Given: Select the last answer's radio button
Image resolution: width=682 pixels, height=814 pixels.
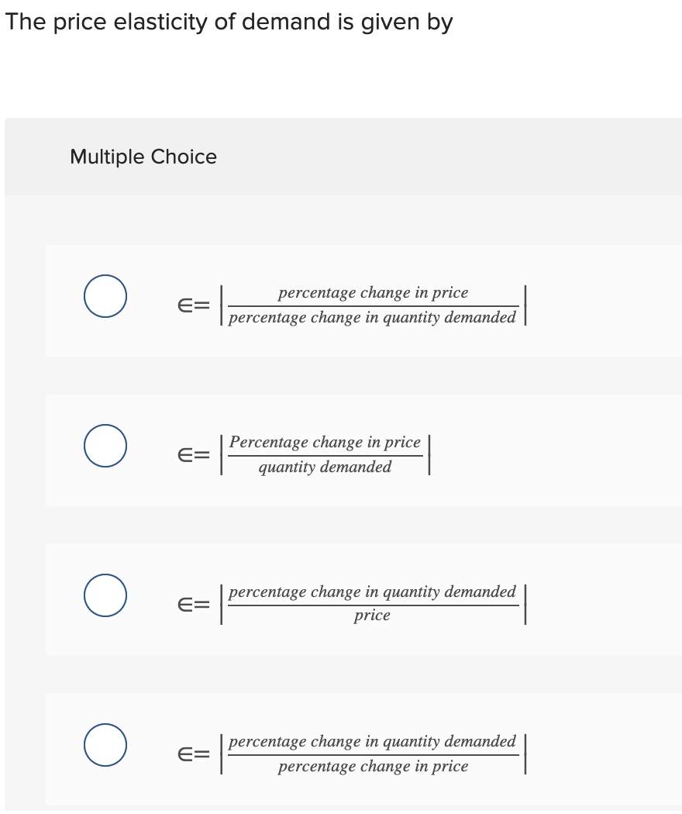Looking at the screenshot, I should 105,744.
